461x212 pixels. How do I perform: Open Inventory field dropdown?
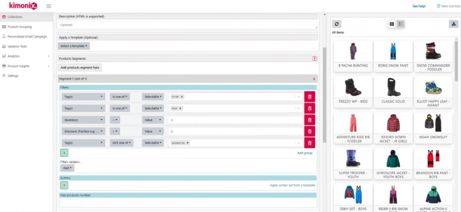tap(84, 120)
